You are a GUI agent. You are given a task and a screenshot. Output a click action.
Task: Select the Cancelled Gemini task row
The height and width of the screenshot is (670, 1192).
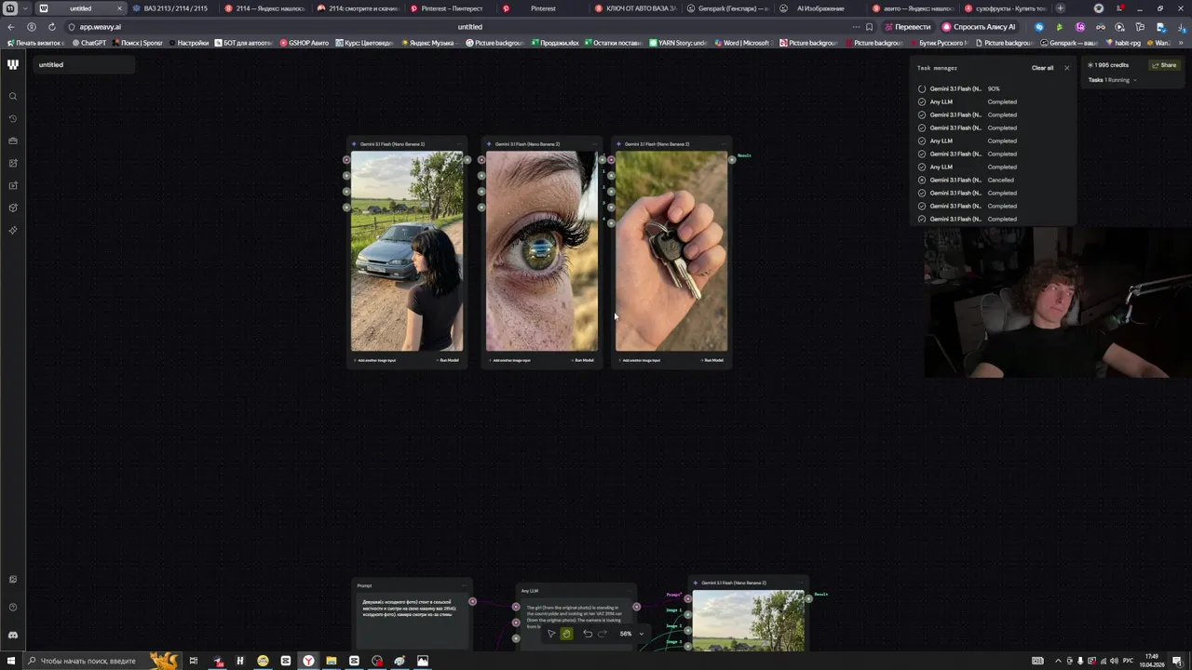click(x=993, y=180)
